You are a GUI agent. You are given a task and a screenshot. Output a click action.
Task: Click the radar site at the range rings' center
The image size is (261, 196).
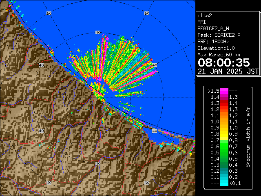[98, 98]
